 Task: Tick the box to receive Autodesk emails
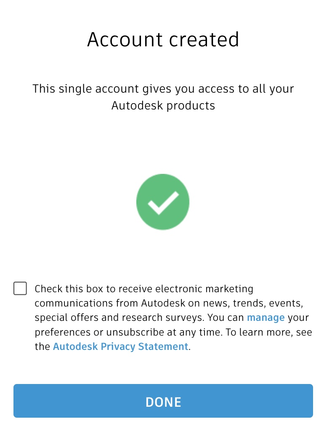click(20, 289)
